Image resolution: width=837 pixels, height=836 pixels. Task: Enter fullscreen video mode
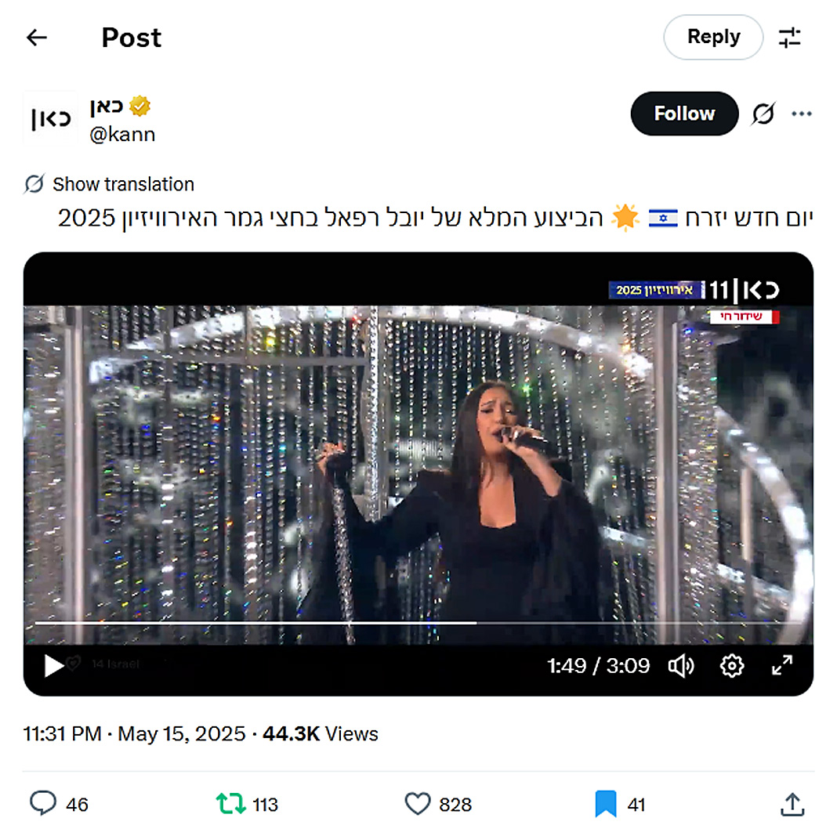(x=782, y=666)
